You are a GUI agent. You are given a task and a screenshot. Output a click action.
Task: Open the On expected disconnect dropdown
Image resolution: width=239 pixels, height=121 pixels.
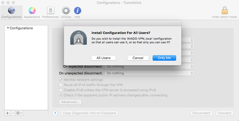pyautogui.click(x=149, y=67)
